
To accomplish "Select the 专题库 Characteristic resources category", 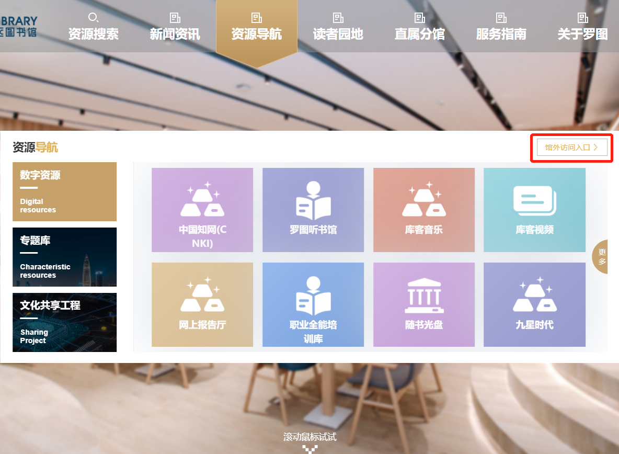I will coord(64,257).
